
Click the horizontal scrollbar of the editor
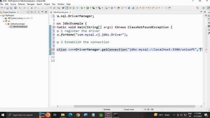[x=135, y=106]
